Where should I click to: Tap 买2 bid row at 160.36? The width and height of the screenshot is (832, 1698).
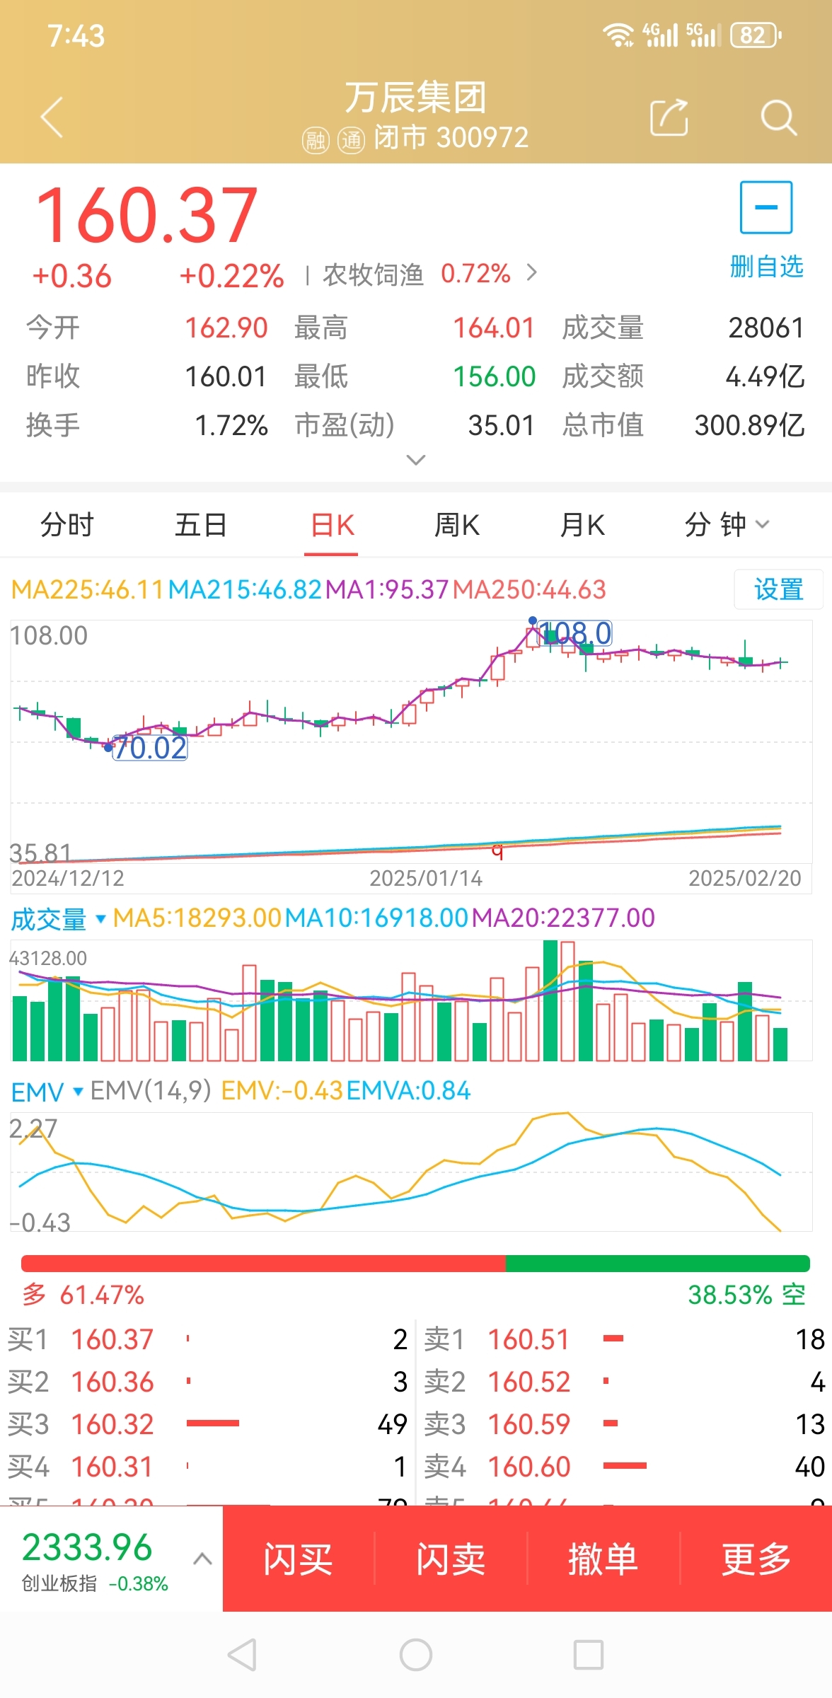point(208,1382)
